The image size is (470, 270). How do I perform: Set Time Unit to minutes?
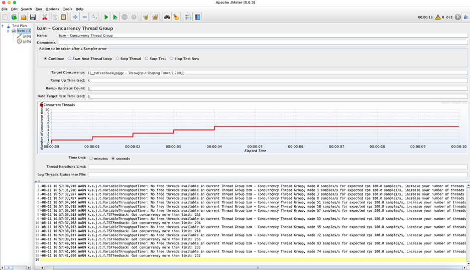tap(91, 159)
